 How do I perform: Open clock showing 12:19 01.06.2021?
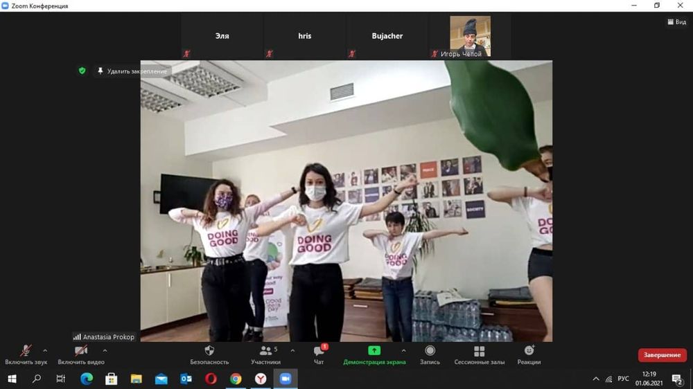coord(649,379)
